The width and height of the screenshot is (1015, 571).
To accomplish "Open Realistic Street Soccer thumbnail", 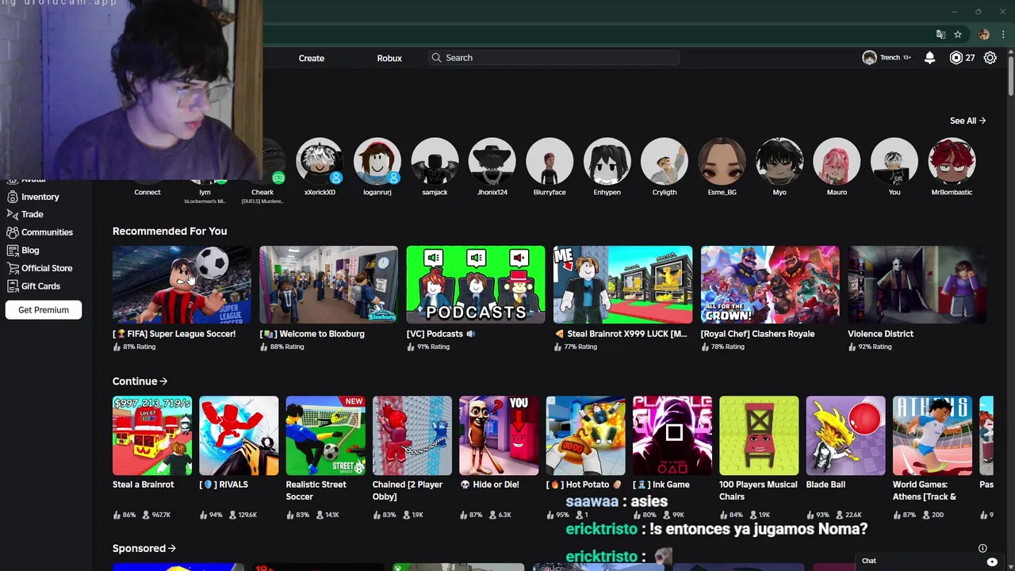I will pos(326,435).
